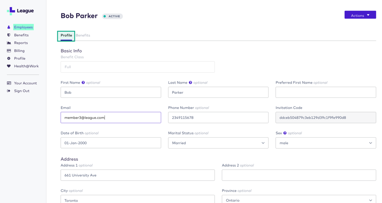Click the Profile gear icon in sidebar

[9, 58]
